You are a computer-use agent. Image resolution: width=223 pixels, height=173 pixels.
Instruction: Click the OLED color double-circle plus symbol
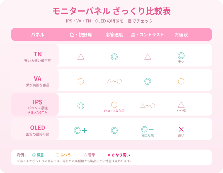[81, 130]
